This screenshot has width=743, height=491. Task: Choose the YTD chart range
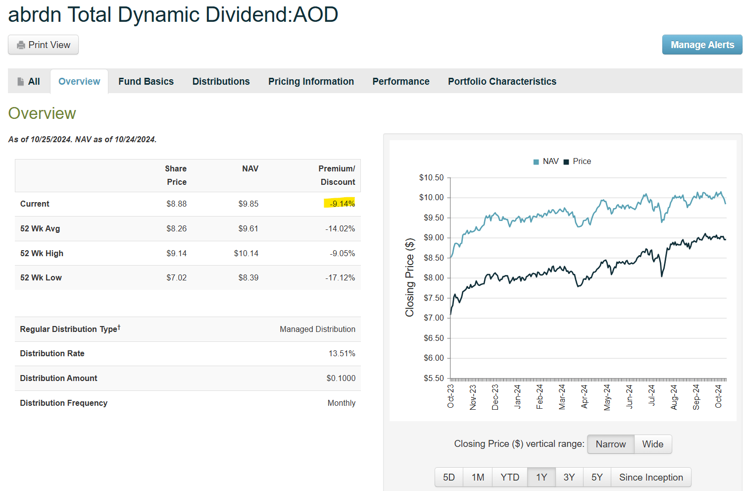click(509, 477)
